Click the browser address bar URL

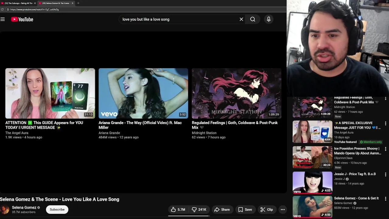pyautogui.click(x=34, y=9)
